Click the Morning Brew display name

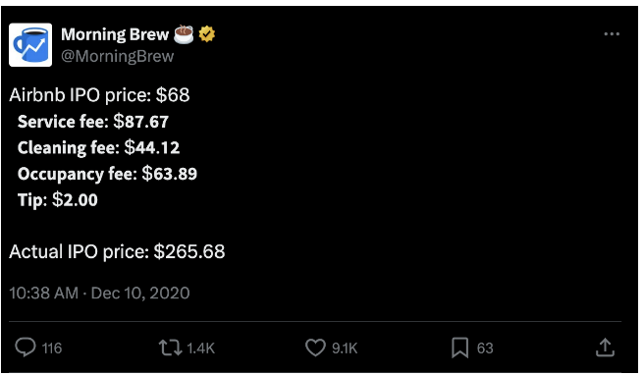[x=115, y=34]
